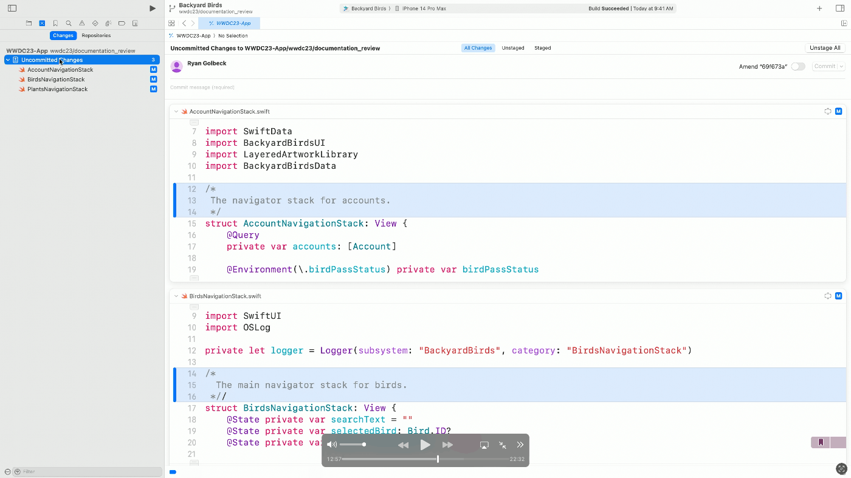Select the Staged filter
This screenshot has width=851, height=478.
(x=543, y=48)
